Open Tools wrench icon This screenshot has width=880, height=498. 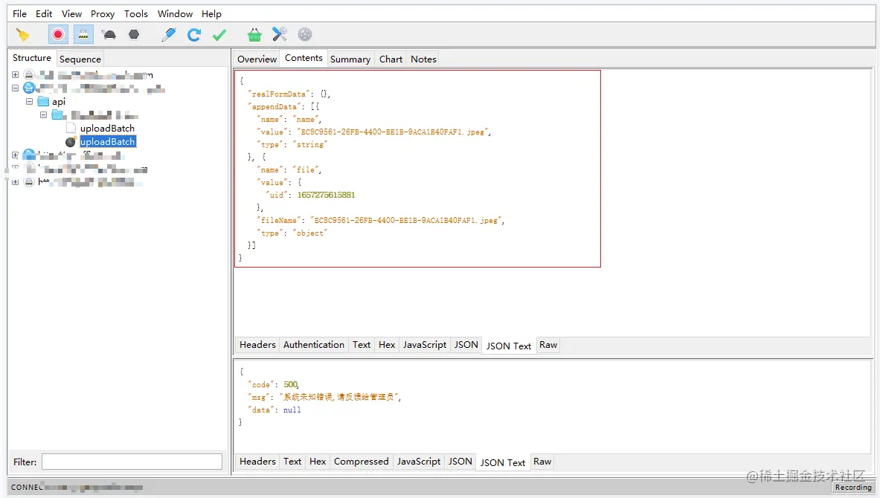coord(280,35)
